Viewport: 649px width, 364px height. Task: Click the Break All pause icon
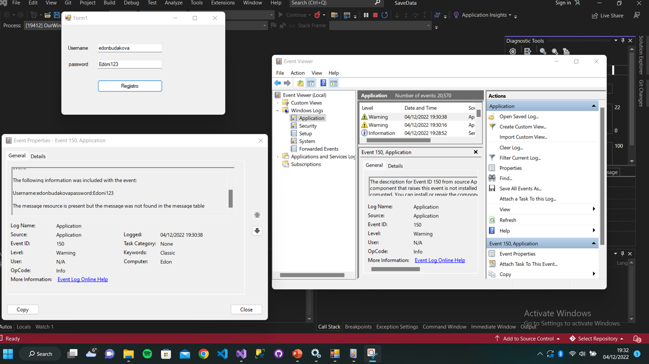(x=366, y=15)
